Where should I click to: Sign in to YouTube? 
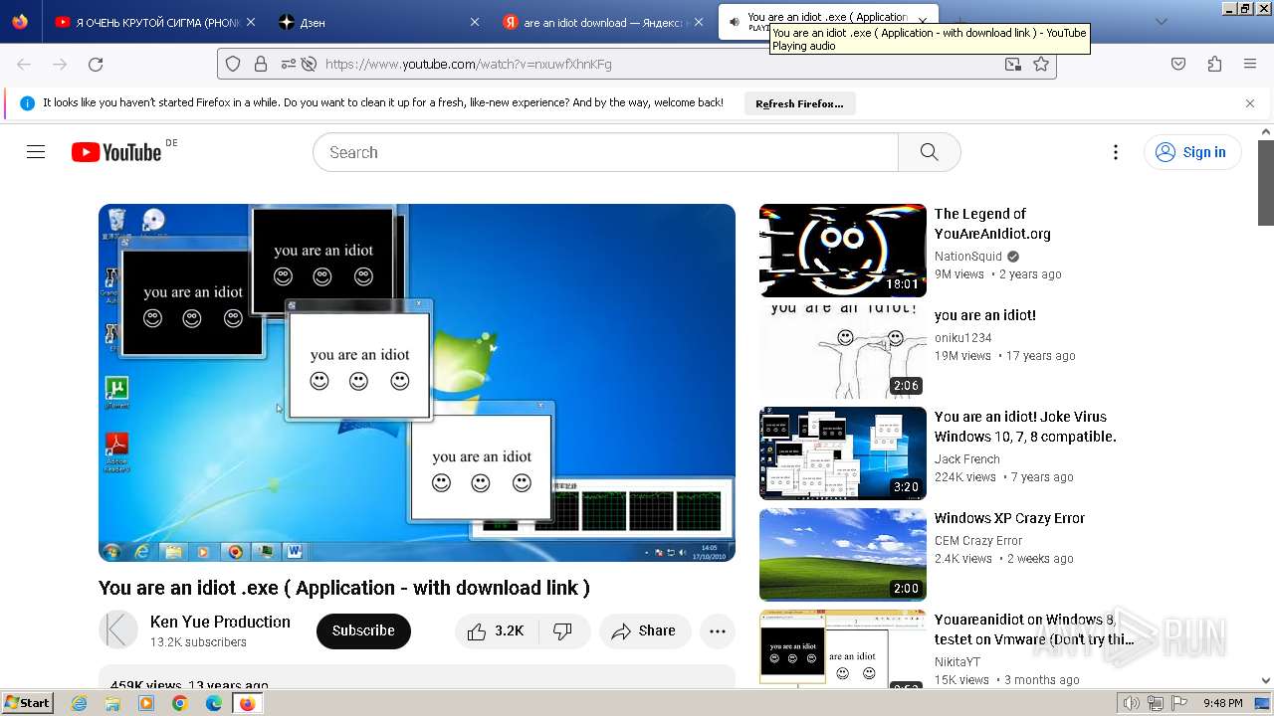pos(1192,152)
